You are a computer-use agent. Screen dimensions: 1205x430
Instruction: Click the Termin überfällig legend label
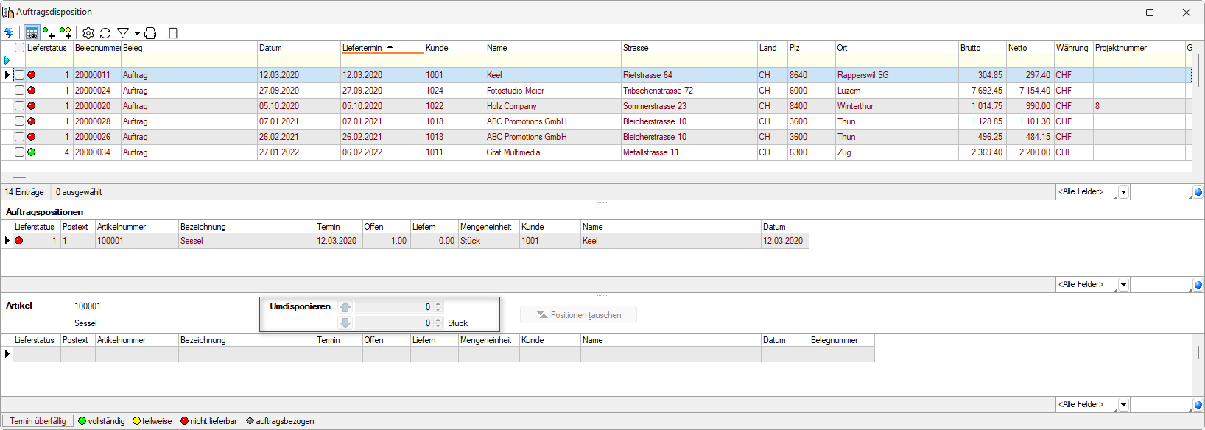(x=38, y=421)
